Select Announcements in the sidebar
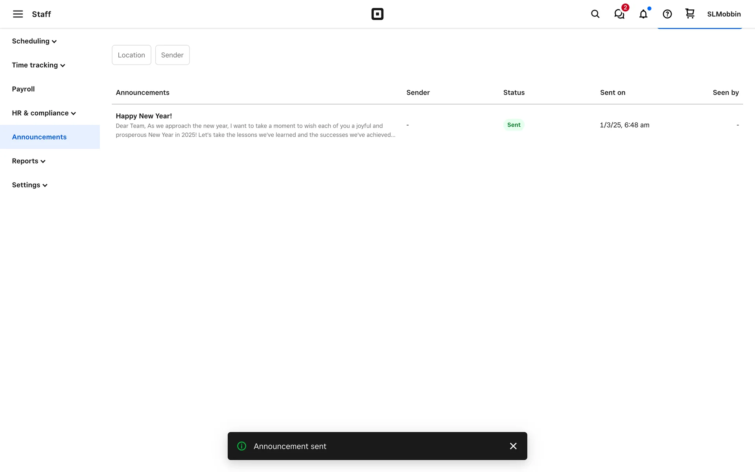The height and width of the screenshot is (472, 755). point(39,137)
